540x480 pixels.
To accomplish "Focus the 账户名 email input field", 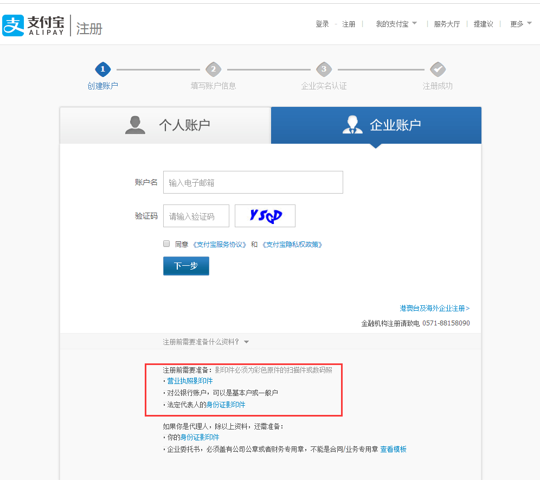I will pos(253,182).
